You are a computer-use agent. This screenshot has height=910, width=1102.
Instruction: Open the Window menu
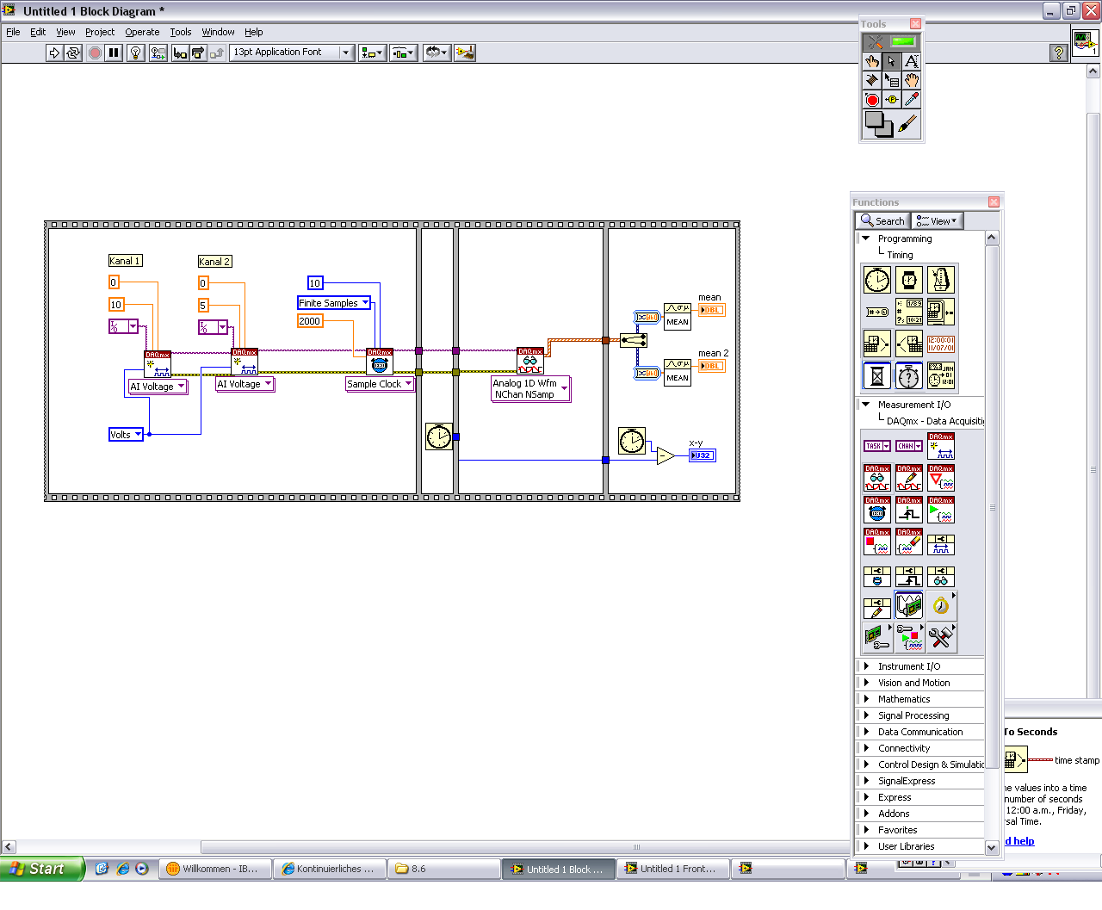coord(218,32)
